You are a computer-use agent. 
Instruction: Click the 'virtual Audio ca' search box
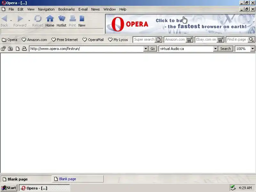[x=186, y=49]
